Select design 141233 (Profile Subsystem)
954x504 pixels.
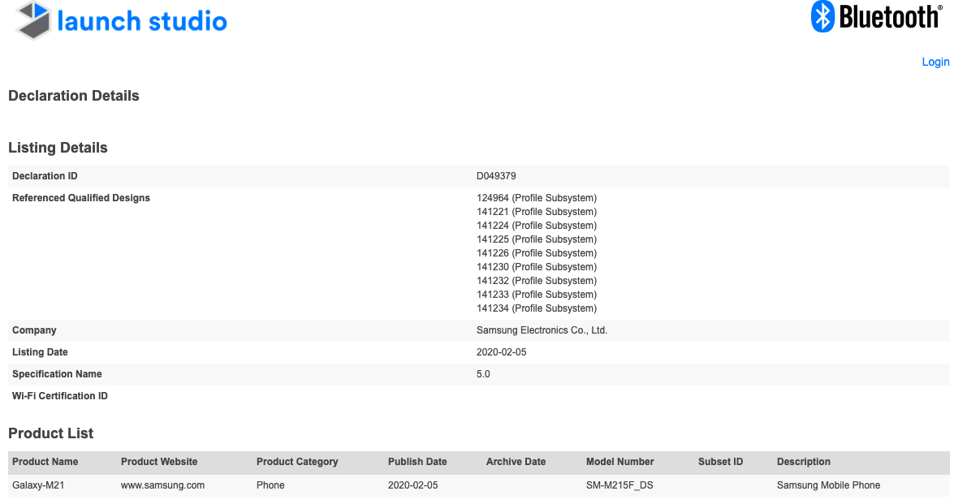537,295
